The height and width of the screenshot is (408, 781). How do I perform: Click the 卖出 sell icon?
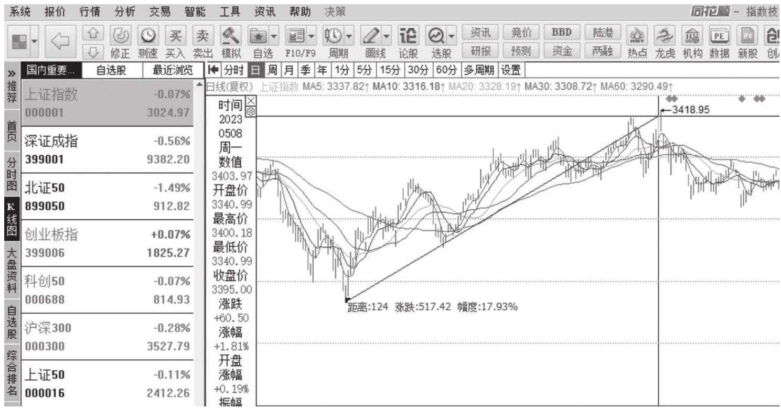click(201, 42)
